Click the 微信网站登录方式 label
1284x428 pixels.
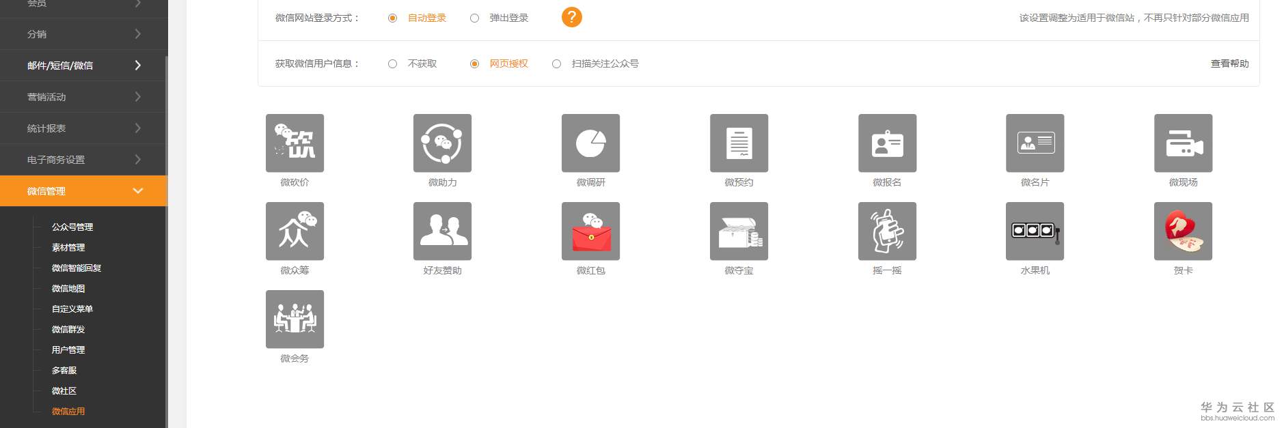317,18
